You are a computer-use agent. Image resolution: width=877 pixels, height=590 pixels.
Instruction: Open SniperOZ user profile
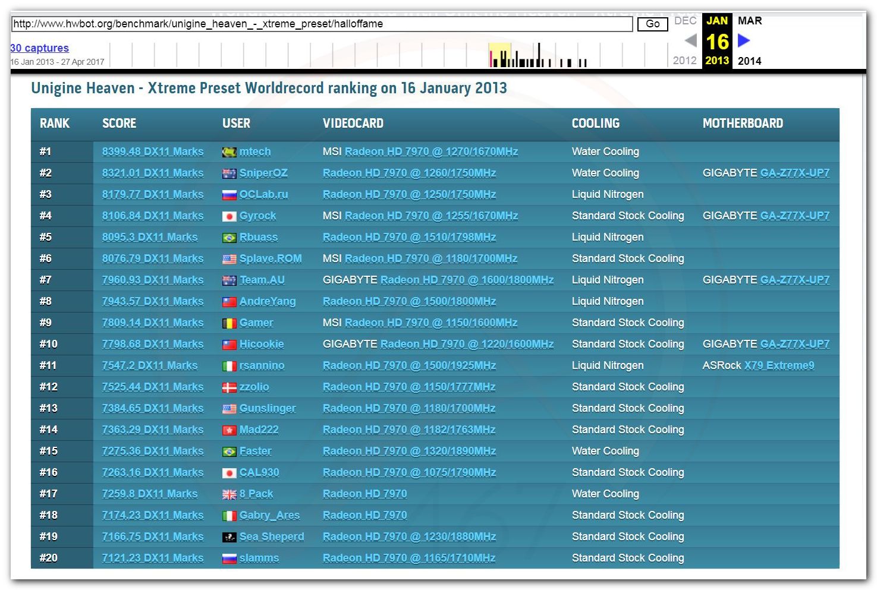[x=263, y=173]
